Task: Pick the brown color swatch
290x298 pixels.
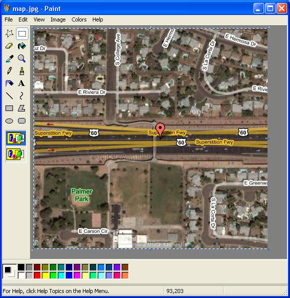Action: (125, 267)
